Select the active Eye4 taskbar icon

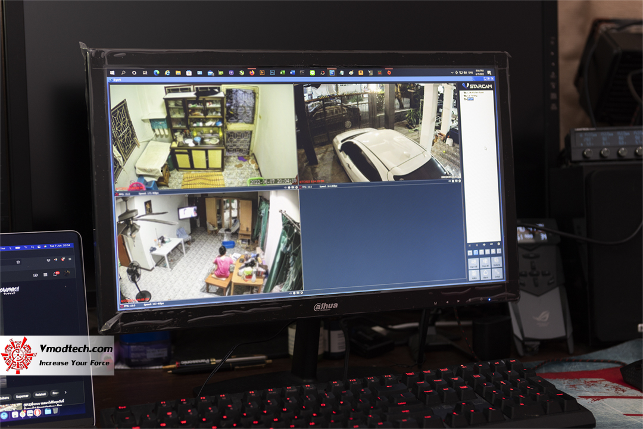coord(332,73)
